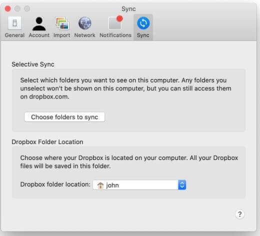
Task: Click the Sync tab label
Action: click(143, 35)
